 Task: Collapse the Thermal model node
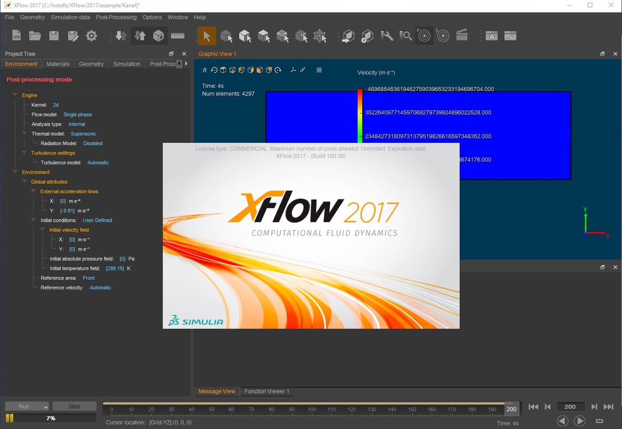(x=24, y=133)
